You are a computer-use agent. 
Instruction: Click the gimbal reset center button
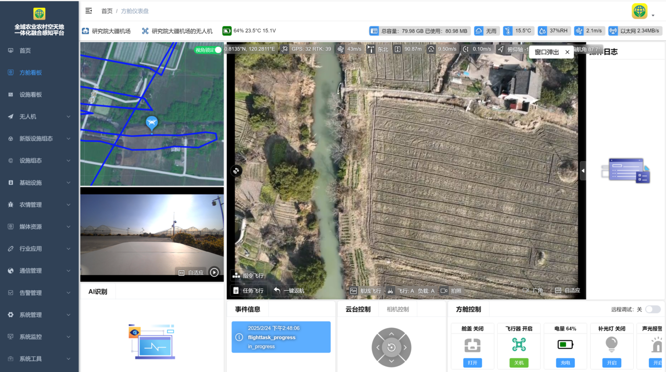pyautogui.click(x=391, y=348)
